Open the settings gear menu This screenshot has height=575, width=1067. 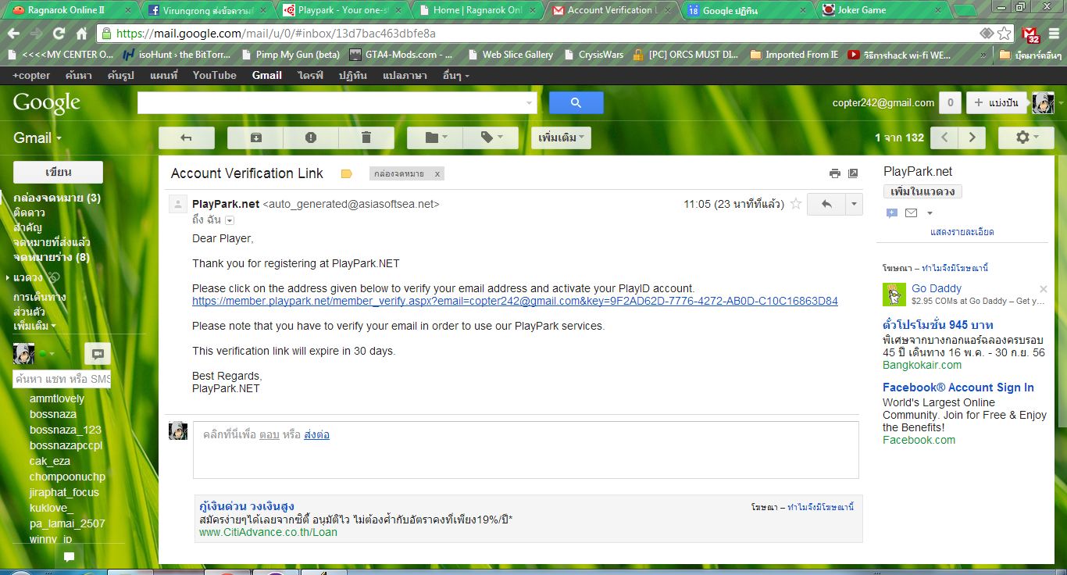1026,137
